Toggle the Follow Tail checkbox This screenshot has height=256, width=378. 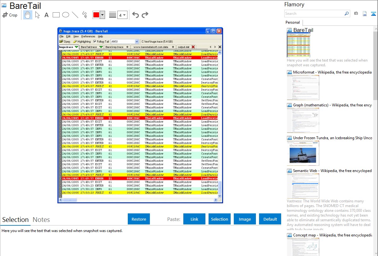point(95,41)
